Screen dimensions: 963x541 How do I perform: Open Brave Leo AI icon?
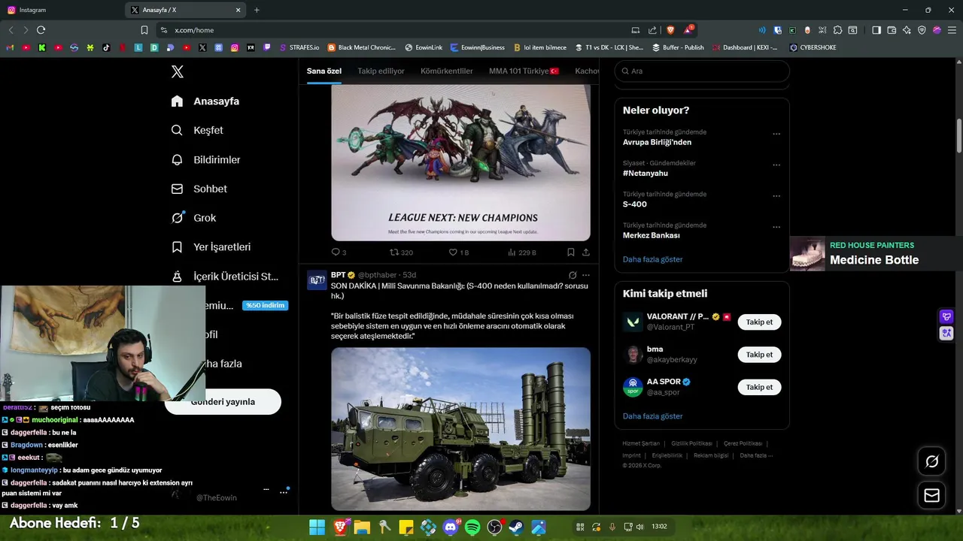[907, 30]
